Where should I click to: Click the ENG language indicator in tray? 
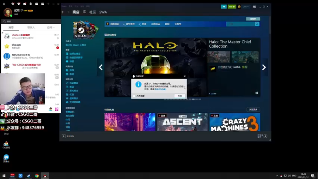[x=294, y=176]
